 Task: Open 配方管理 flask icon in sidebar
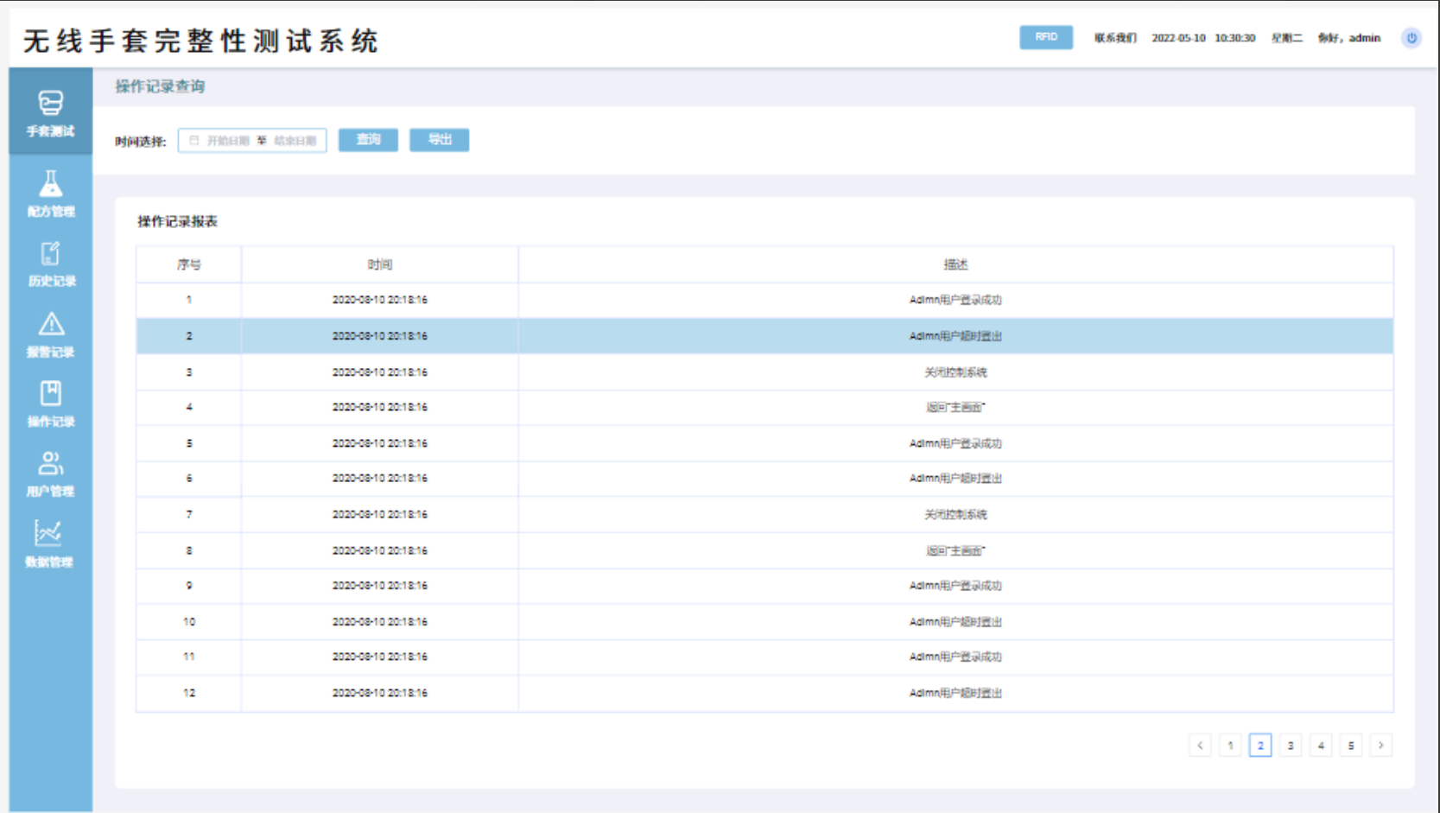(50, 184)
